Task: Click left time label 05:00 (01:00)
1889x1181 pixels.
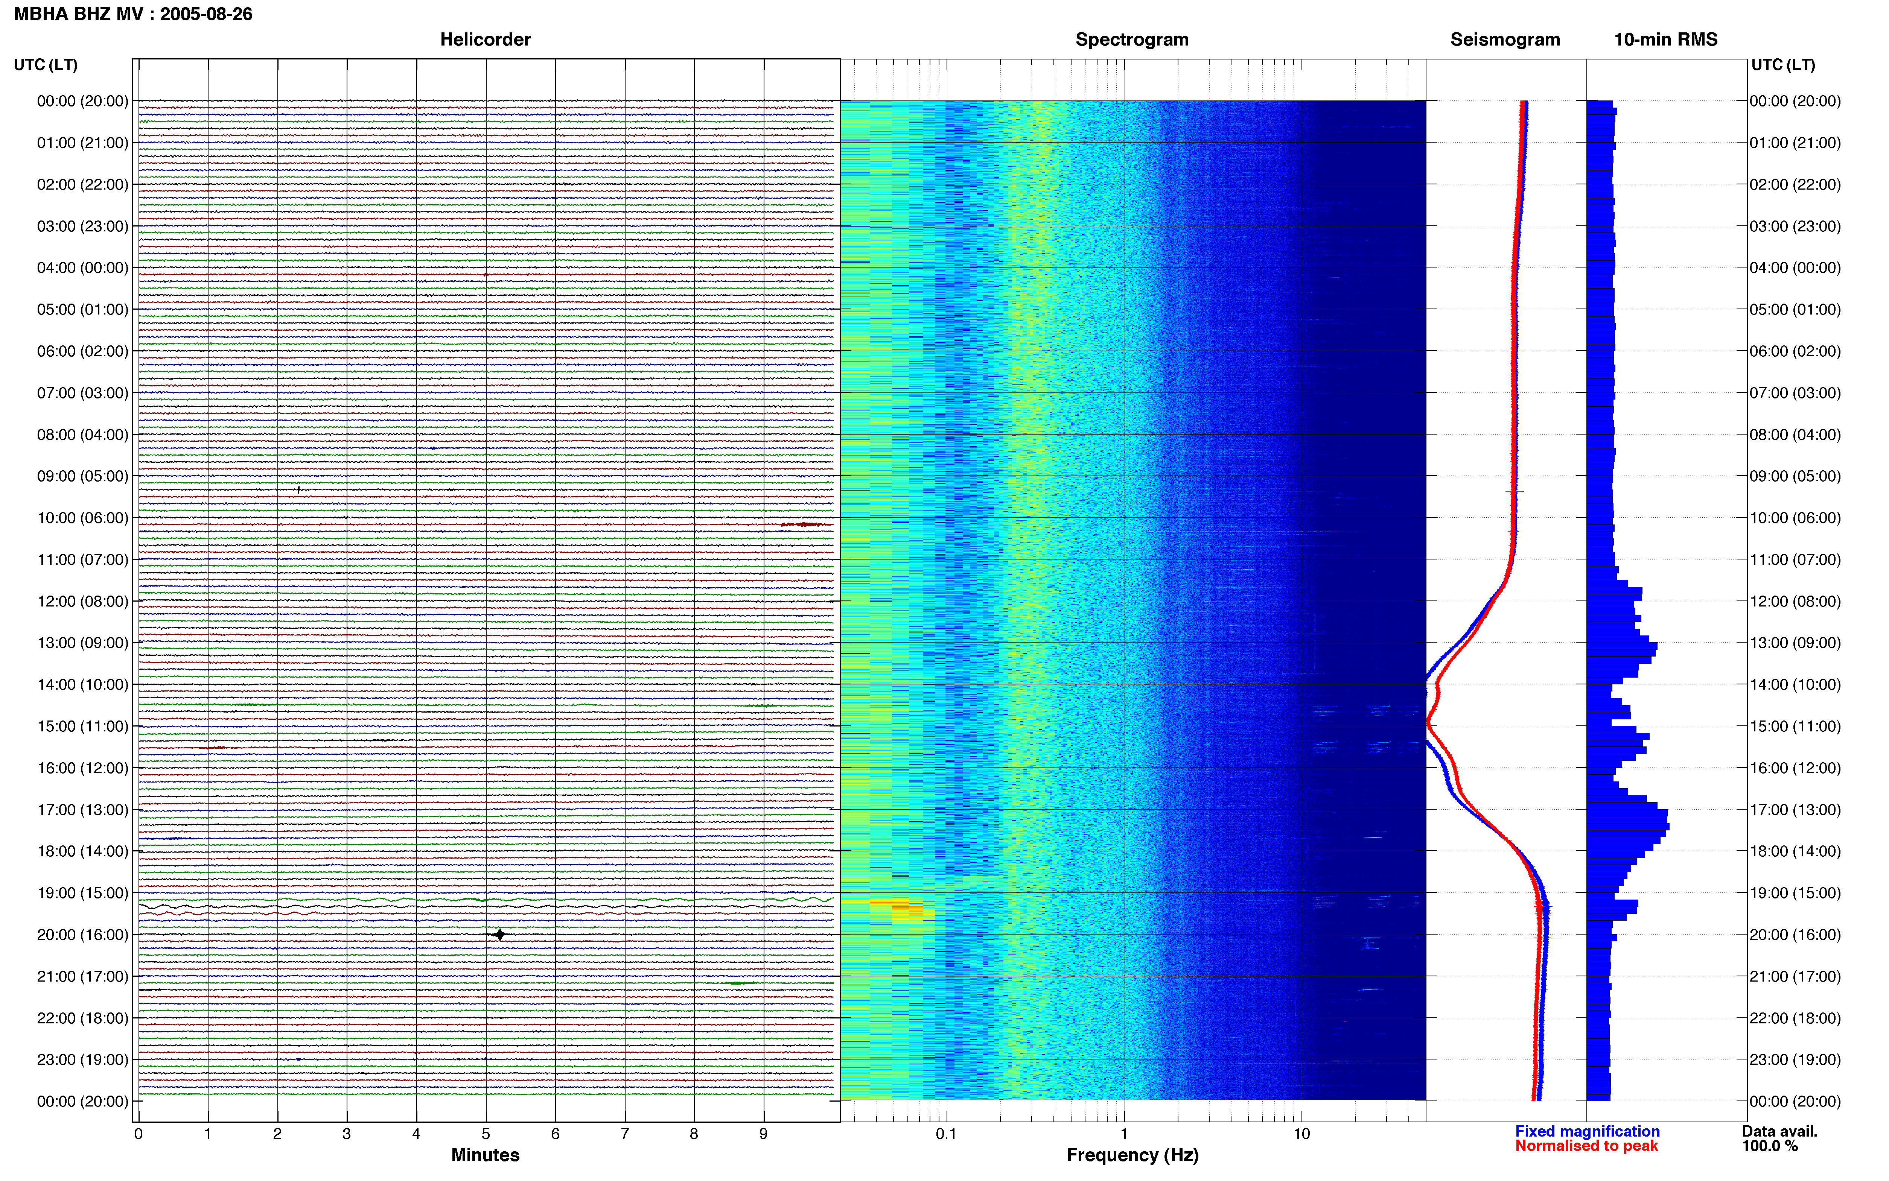Action: coord(83,309)
